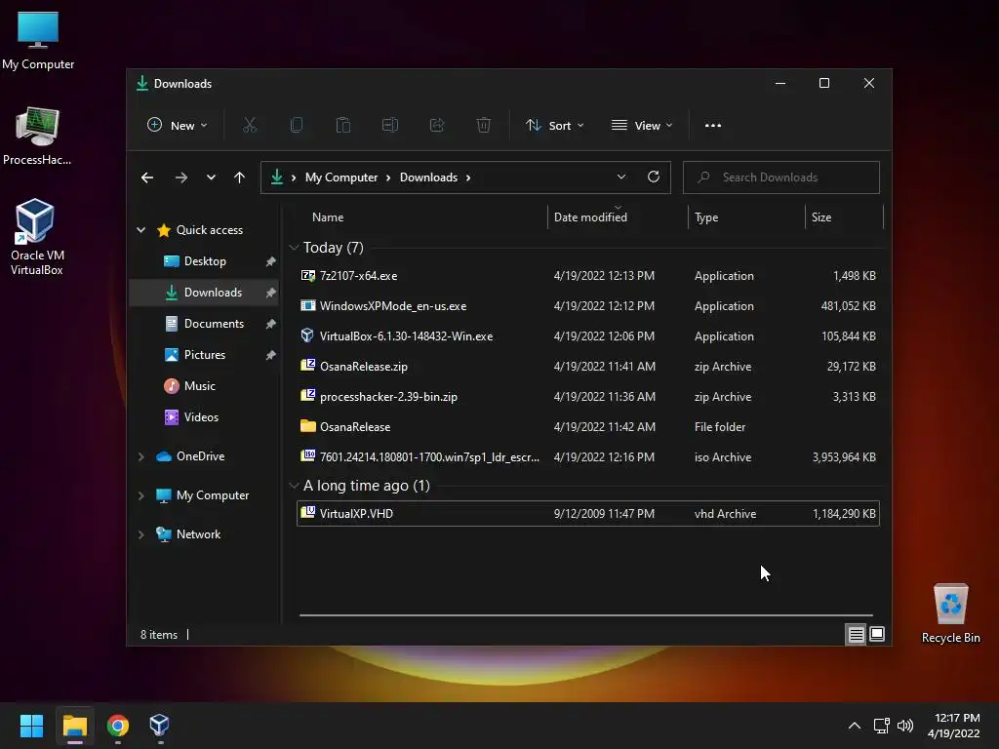This screenshot has width=999, height=749.
Task: Select Downloads in navigation pane
Action: click(205, 293)
